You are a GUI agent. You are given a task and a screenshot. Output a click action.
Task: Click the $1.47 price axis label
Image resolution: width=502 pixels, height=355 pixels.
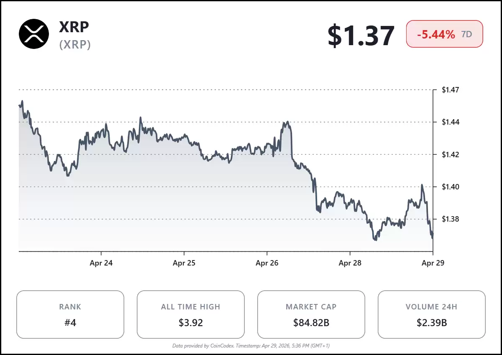tap(451, 90)
